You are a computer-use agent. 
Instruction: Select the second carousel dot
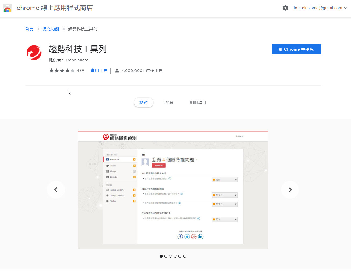point(166,256)
